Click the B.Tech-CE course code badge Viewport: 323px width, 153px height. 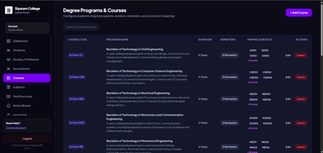pyautogui.click(x=76, y=55)
